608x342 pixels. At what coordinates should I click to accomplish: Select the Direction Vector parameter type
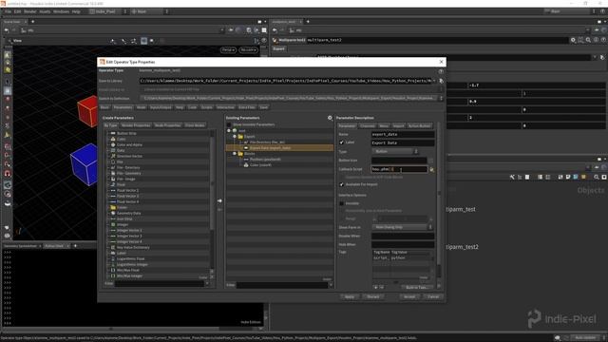129,156
